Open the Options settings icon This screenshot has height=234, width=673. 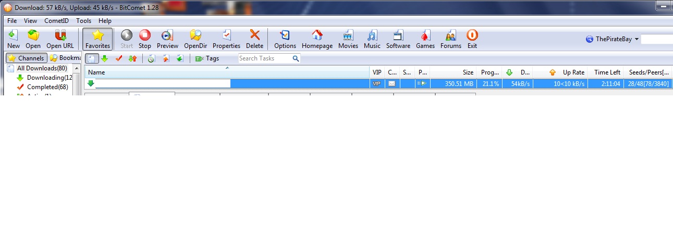285,39
